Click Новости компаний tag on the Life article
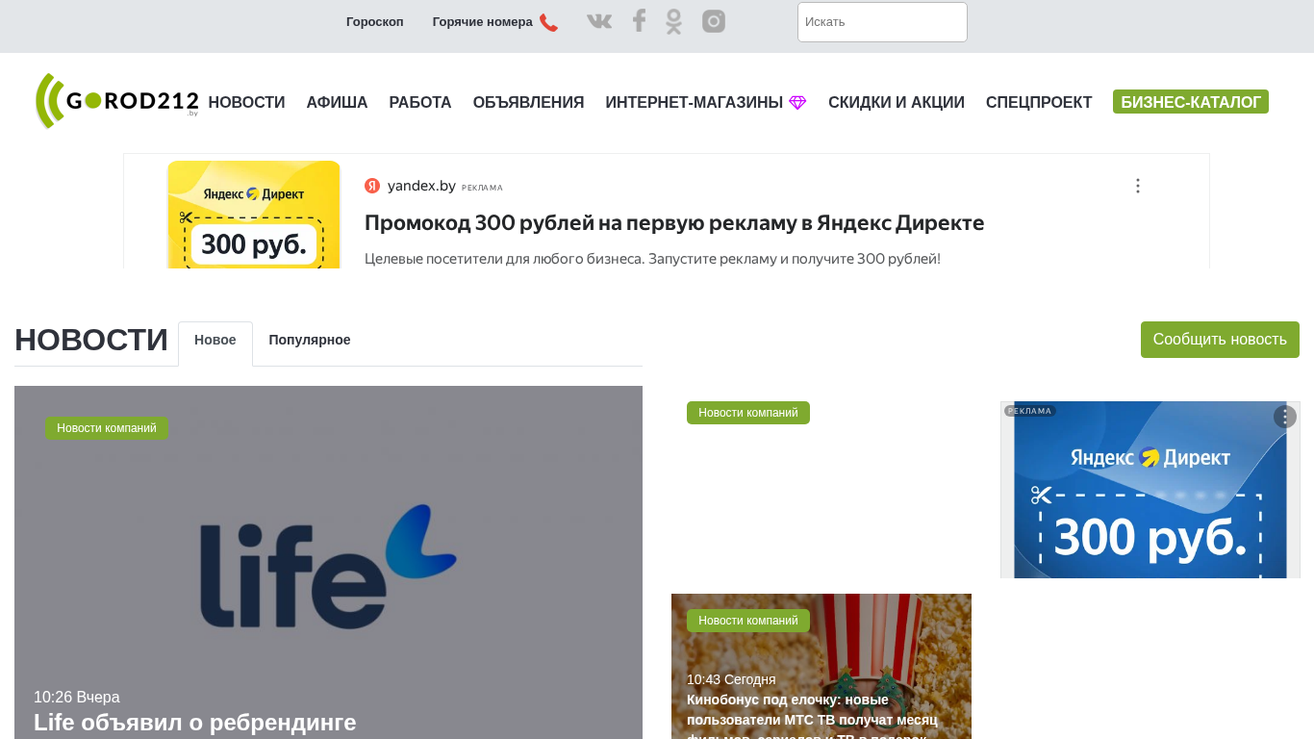Viewport: 1314px width, 739px height. tap(107, 428)
